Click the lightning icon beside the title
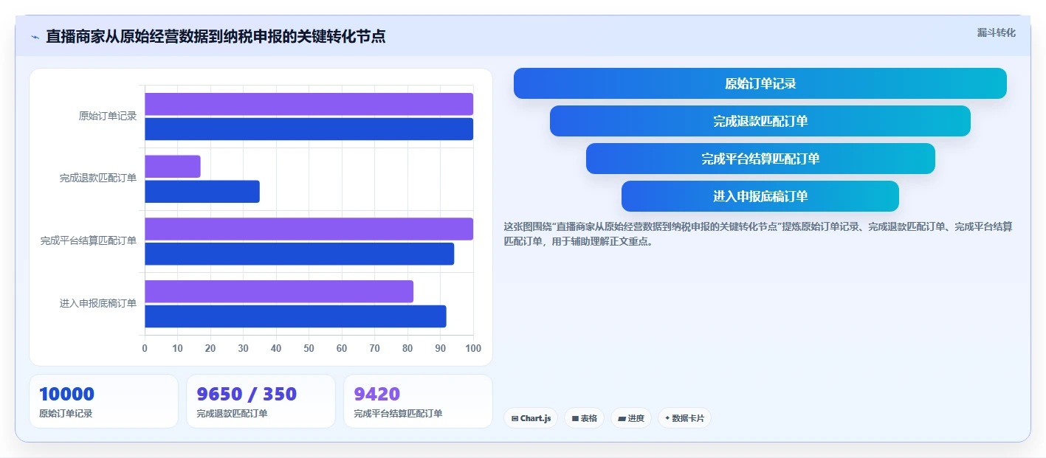 pos(35,37)
